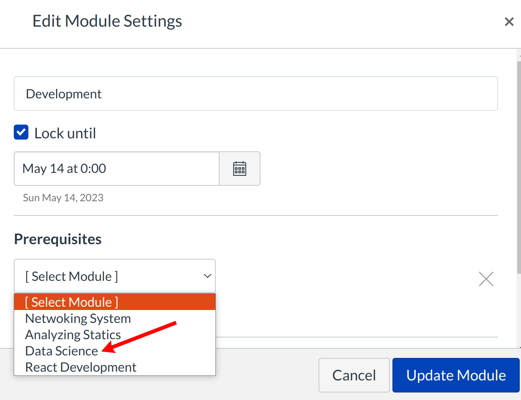521x400 pixels.
Task: Click the Prerequisites section heading
Action: 58,239
